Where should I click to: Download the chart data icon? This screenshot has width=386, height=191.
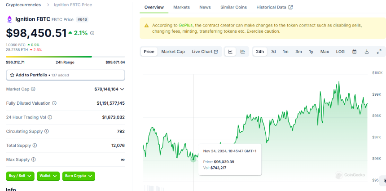point(367,52)
